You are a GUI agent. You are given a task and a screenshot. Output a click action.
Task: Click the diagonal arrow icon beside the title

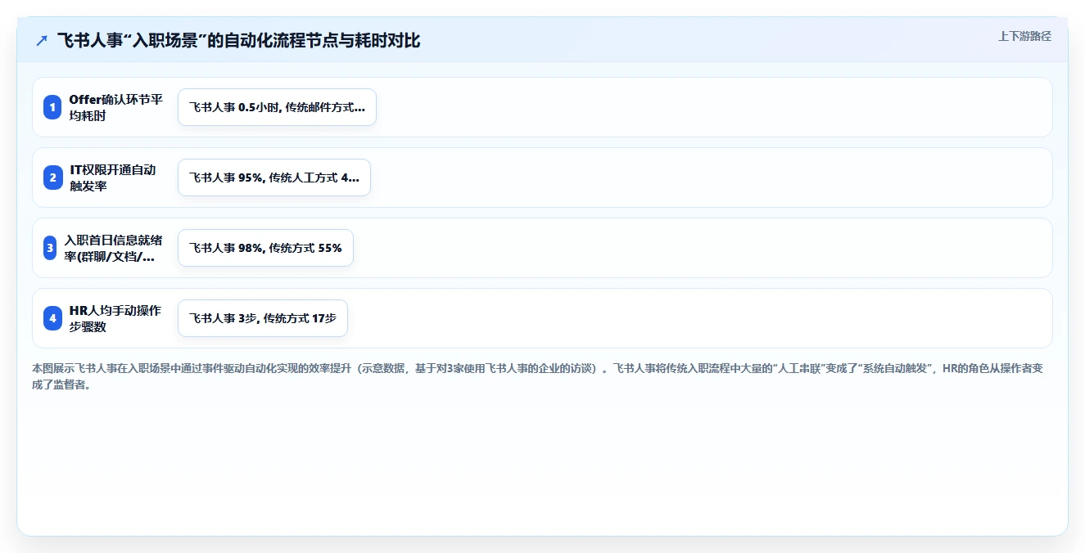click(42, 41)
